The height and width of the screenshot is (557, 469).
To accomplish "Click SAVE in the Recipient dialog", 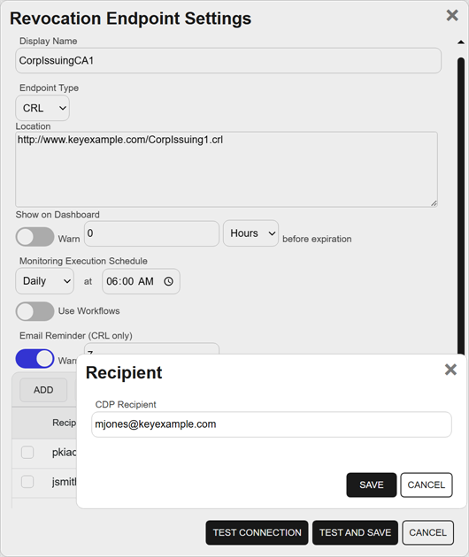I will [x=371, y=485].
